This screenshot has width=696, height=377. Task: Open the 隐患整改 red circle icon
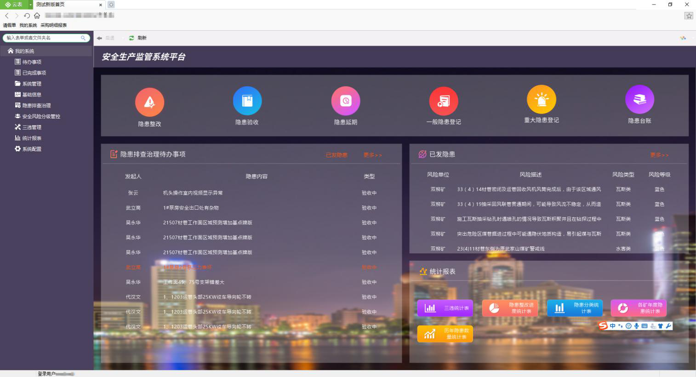tap(149, 102)
